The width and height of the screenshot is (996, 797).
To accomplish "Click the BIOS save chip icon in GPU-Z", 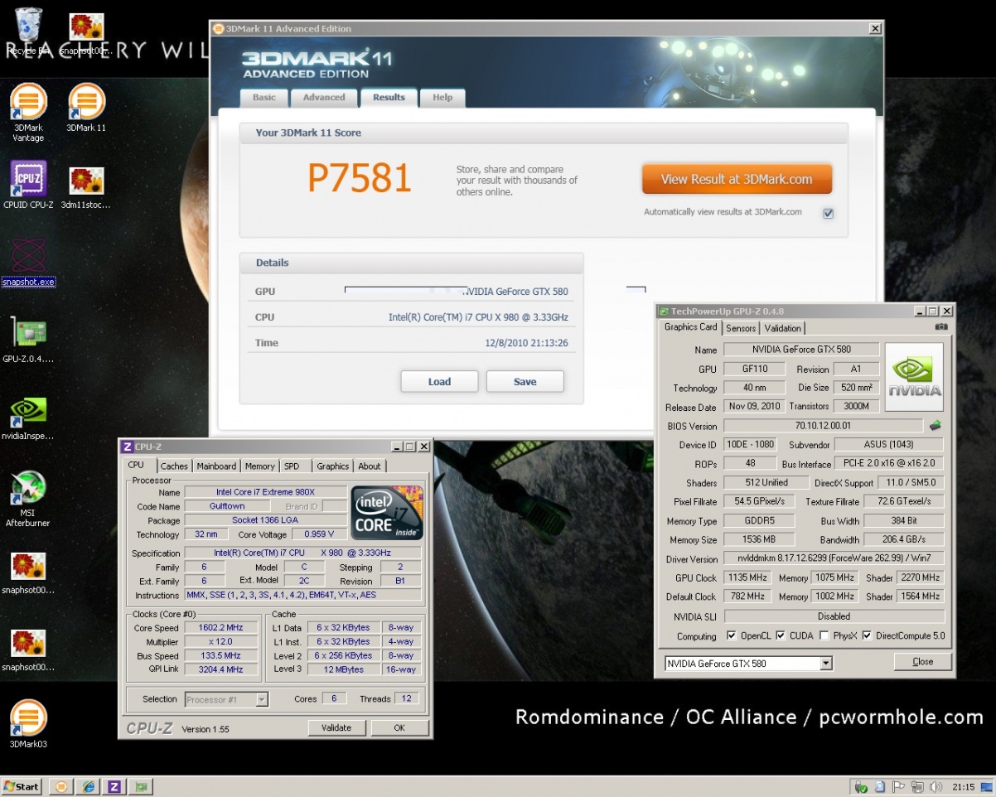I will click(936, 426).
